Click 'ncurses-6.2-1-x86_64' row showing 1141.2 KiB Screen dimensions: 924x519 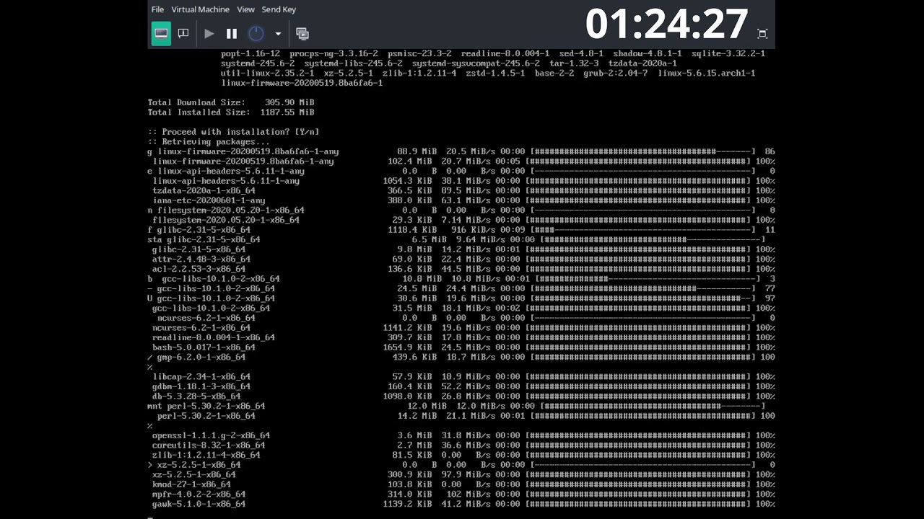coord(463,327)
